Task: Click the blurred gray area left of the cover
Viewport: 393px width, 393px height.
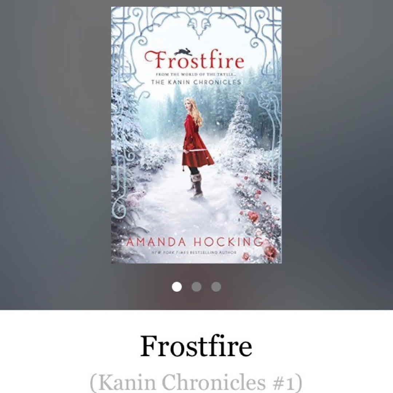Action: pyautogui.click(x=55, y=150)
